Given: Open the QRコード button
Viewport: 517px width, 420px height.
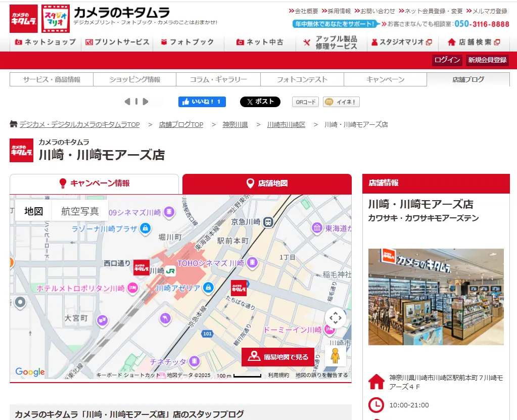Looking at the screenshot, I should click(x=306, y=102).
